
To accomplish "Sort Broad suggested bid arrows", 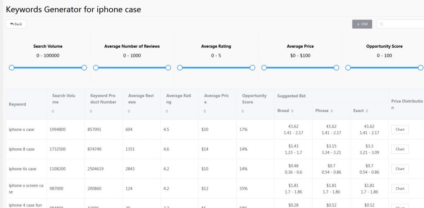I will (x=292, y=111).
